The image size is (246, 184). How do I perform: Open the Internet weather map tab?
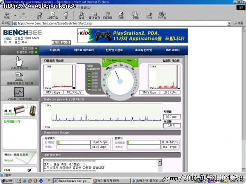pyautogui.click(x=114, y=50)
